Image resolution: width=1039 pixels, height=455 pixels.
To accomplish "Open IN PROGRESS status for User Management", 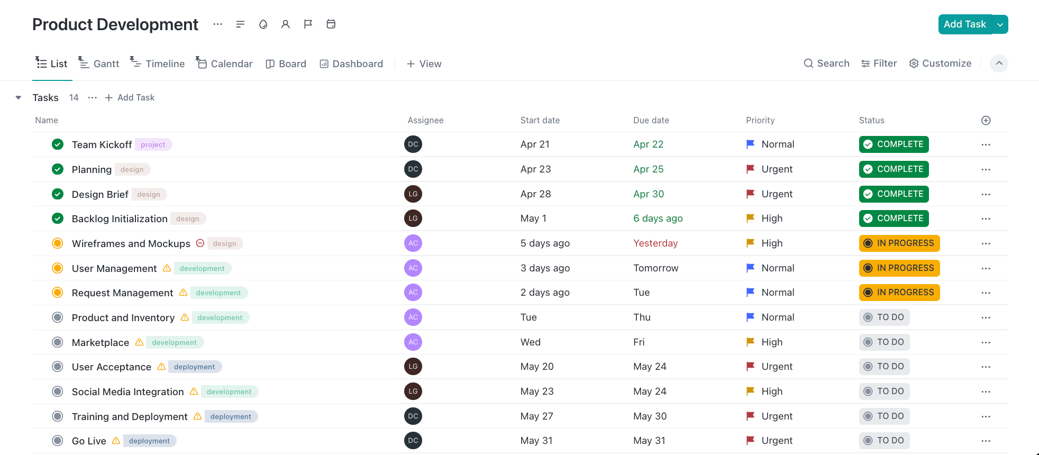I will point(899,268).
